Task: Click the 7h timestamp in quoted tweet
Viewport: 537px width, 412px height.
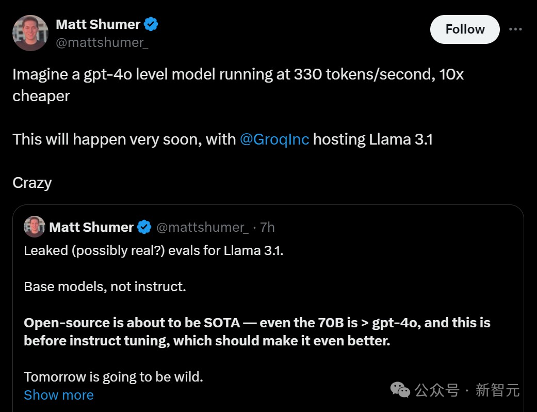Action: point(267,227)
